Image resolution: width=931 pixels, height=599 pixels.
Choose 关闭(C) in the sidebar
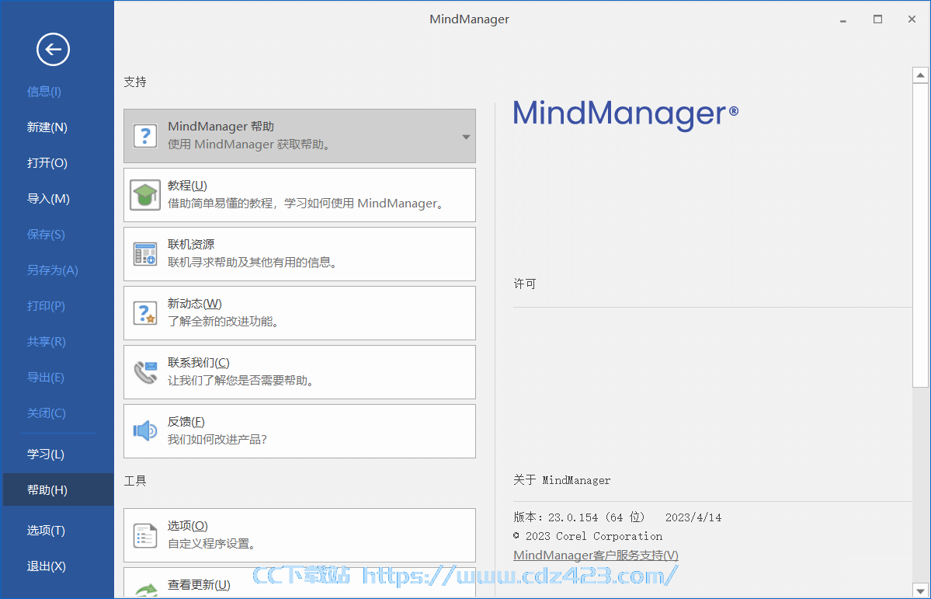47,413
